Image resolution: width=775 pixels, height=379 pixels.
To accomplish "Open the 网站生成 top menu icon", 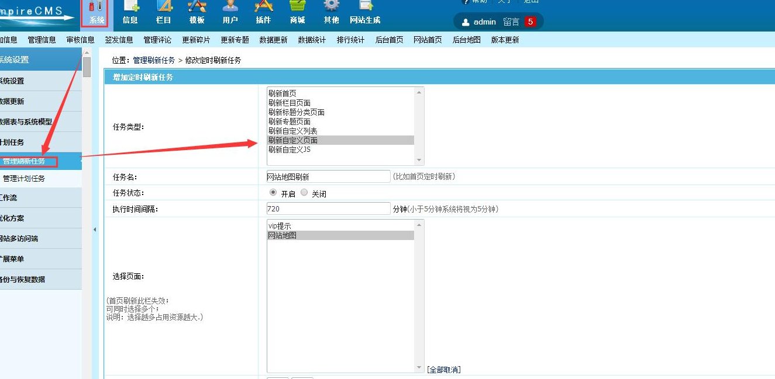I will 365,13.
